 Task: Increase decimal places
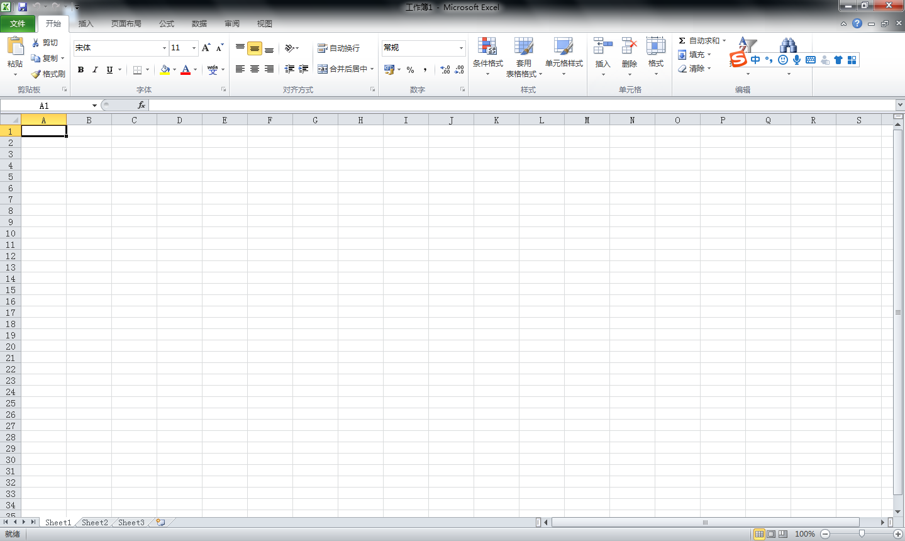(445, 70)
